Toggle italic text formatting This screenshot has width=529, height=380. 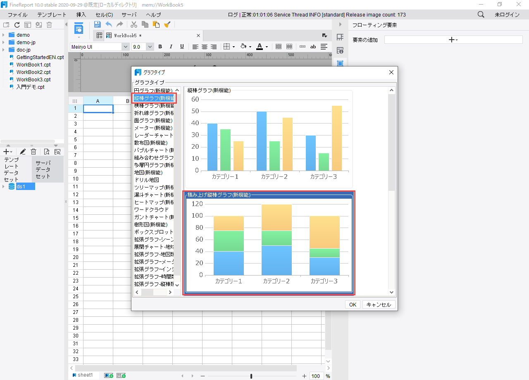(171, 47)
